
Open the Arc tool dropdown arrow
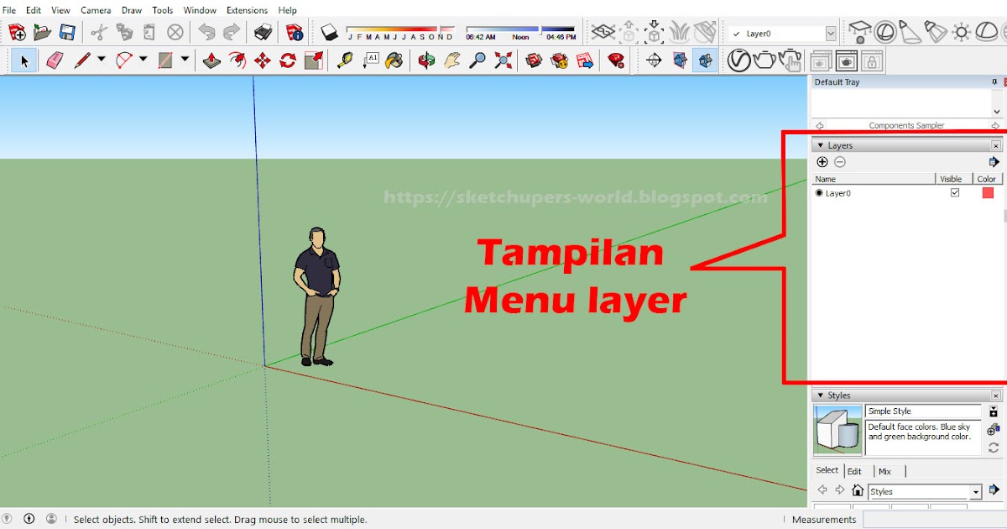[143, 60]
